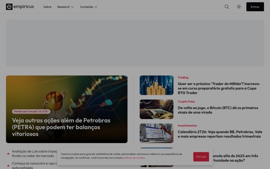Open the Calendário 2T26 article headline
Viewport: 270px width, 169px height.
pos(220,134)
